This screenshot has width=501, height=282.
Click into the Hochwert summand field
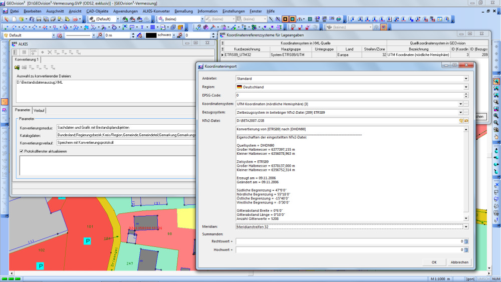(x=350, y=250)
